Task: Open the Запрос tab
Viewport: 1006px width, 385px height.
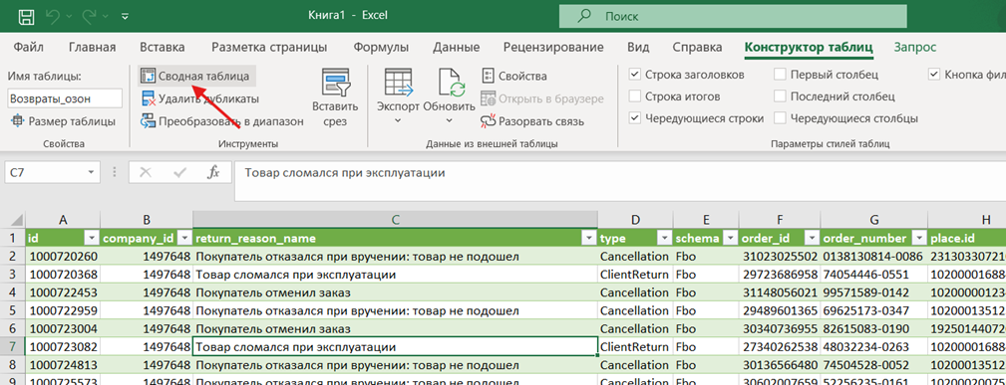Action: pyautogui.click(x=915, y=48)
